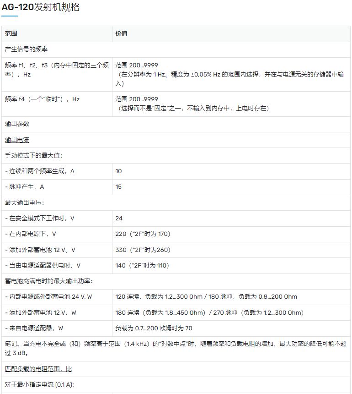This screenshot has height=394, width=352.
Task: Click the 330 ("2F"时为260) value cell
Action: (x=144, y=250)
